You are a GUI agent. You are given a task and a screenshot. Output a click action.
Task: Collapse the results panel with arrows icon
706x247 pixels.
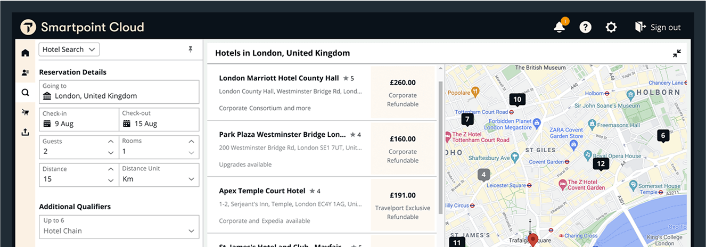tap(677, 53)
